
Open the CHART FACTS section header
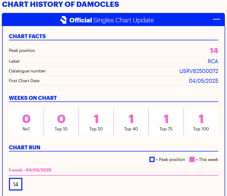[x=27, y=36]
